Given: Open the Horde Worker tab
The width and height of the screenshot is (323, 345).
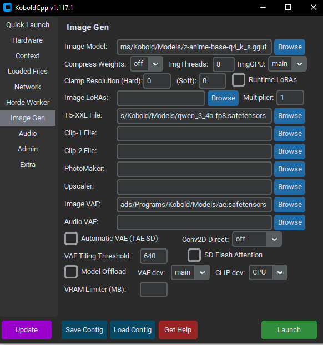Looking at the screenshot, I should pyautogui.click(x=28, y=103).
